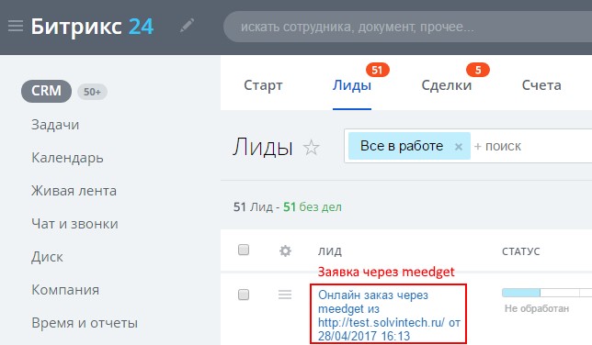Image resolution: width=592 pixels, height=345 pixels.
Task: Remove the Все в работе filter chip
Action: coord(459,146)
